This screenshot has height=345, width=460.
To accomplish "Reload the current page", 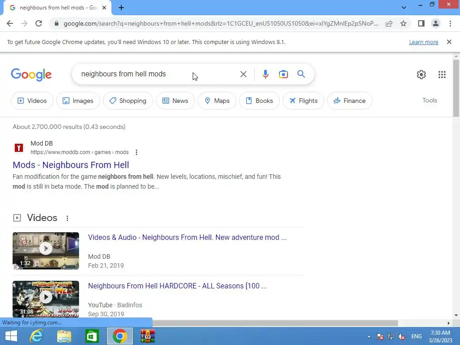I will tap(39, 23).
